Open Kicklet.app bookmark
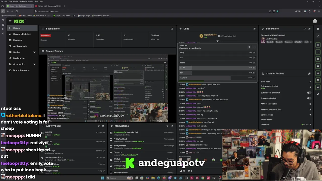Screen dimensions: 322x181 (101, 16)
